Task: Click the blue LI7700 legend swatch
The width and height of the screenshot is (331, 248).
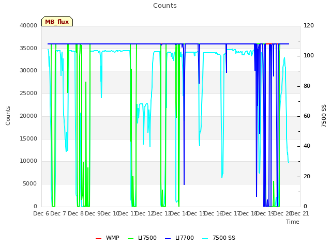Action: tap(168, 239)
